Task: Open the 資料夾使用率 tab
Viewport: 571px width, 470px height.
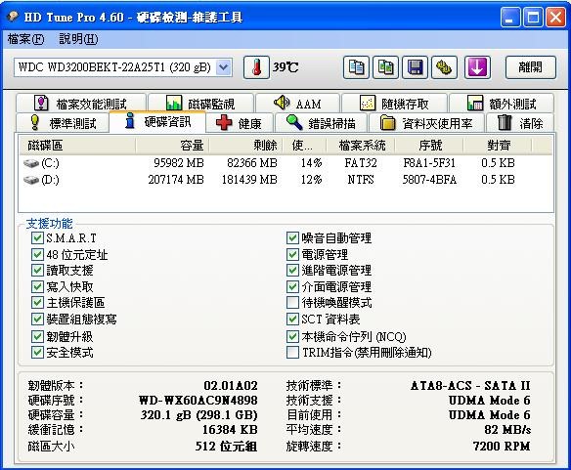Action: [x=426, y=123]
